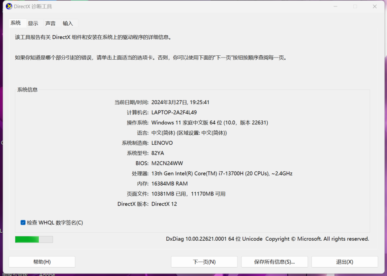The image size is (387, 276).
Task: Click page file value 10381MB 已用
Action: point(188,194)
